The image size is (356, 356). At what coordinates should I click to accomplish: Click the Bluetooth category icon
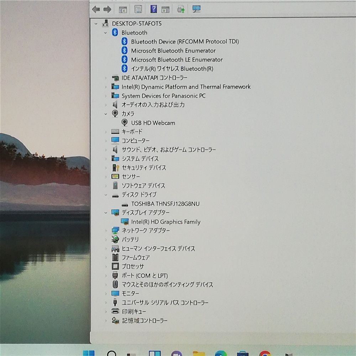(115, 32)
